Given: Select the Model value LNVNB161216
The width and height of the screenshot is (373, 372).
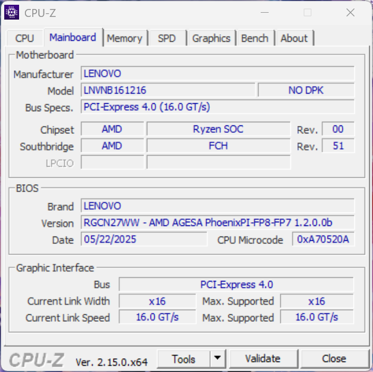Looking at the screenshot, I should pyautogui.click(x=168, y=90).
